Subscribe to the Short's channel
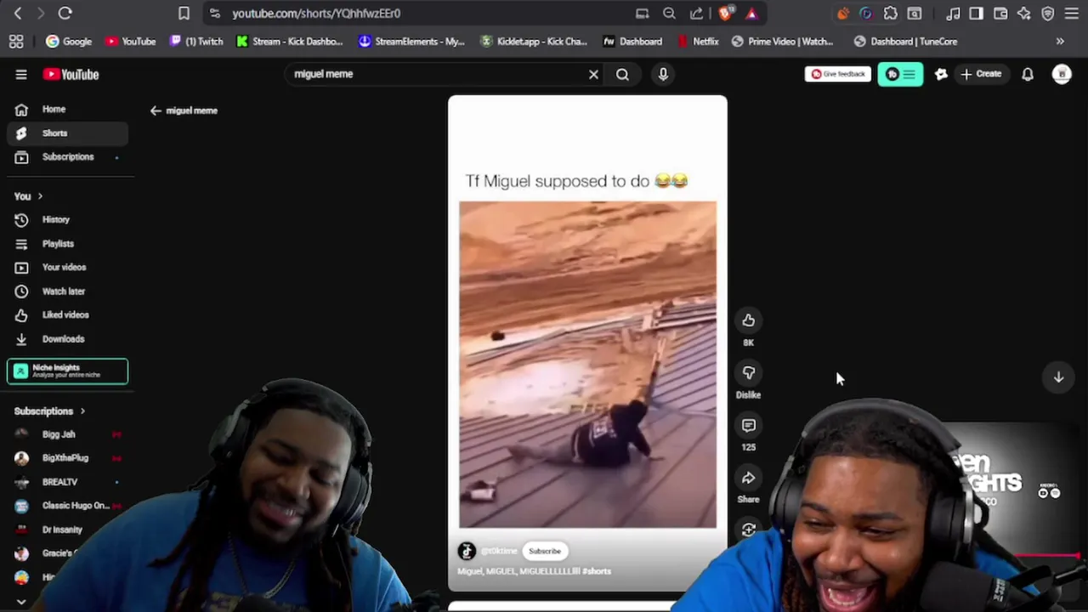Viewport: 1088px width, 612px height. pyautogui.click(x=545, y=551)
